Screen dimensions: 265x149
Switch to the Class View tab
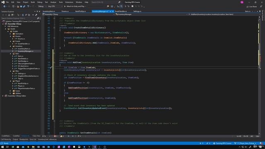36,136
